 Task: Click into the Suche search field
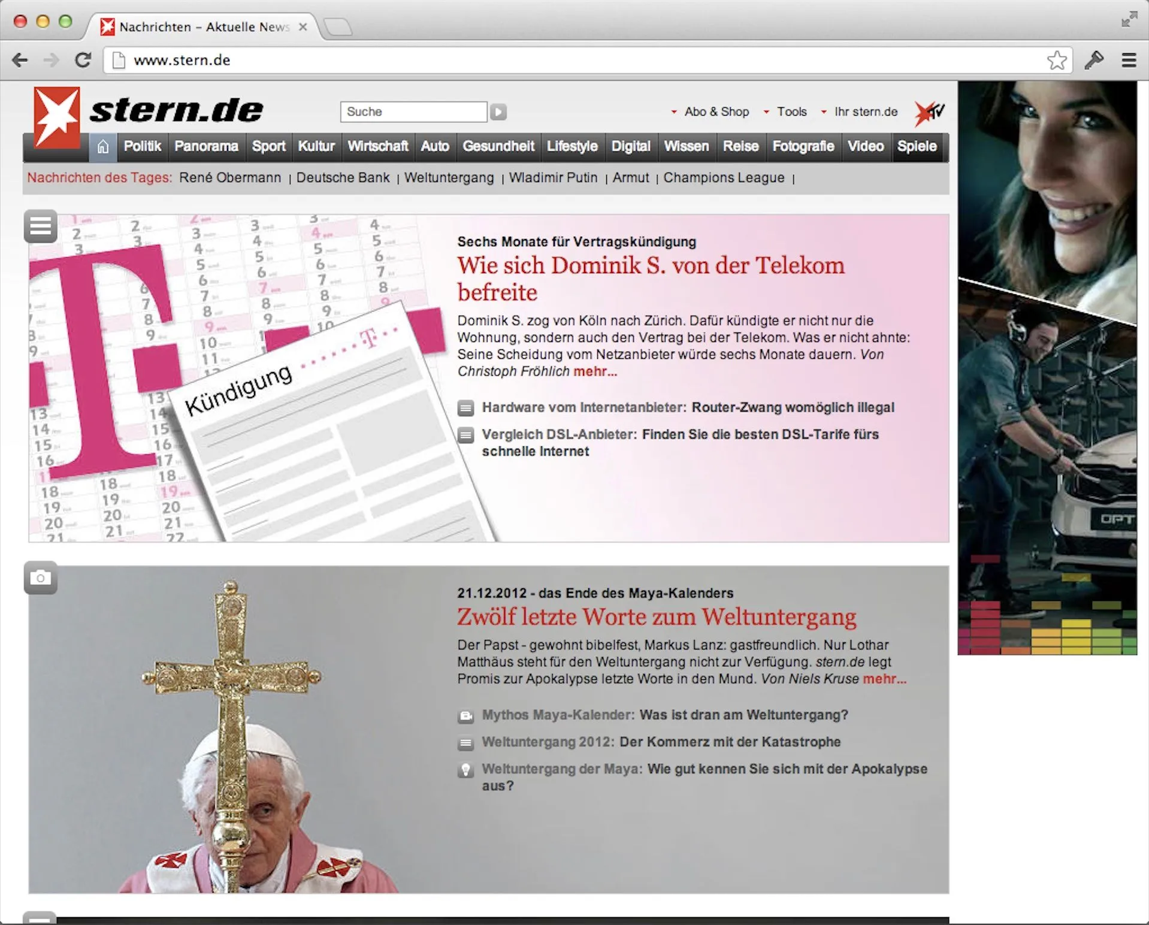tap(413, 112)
